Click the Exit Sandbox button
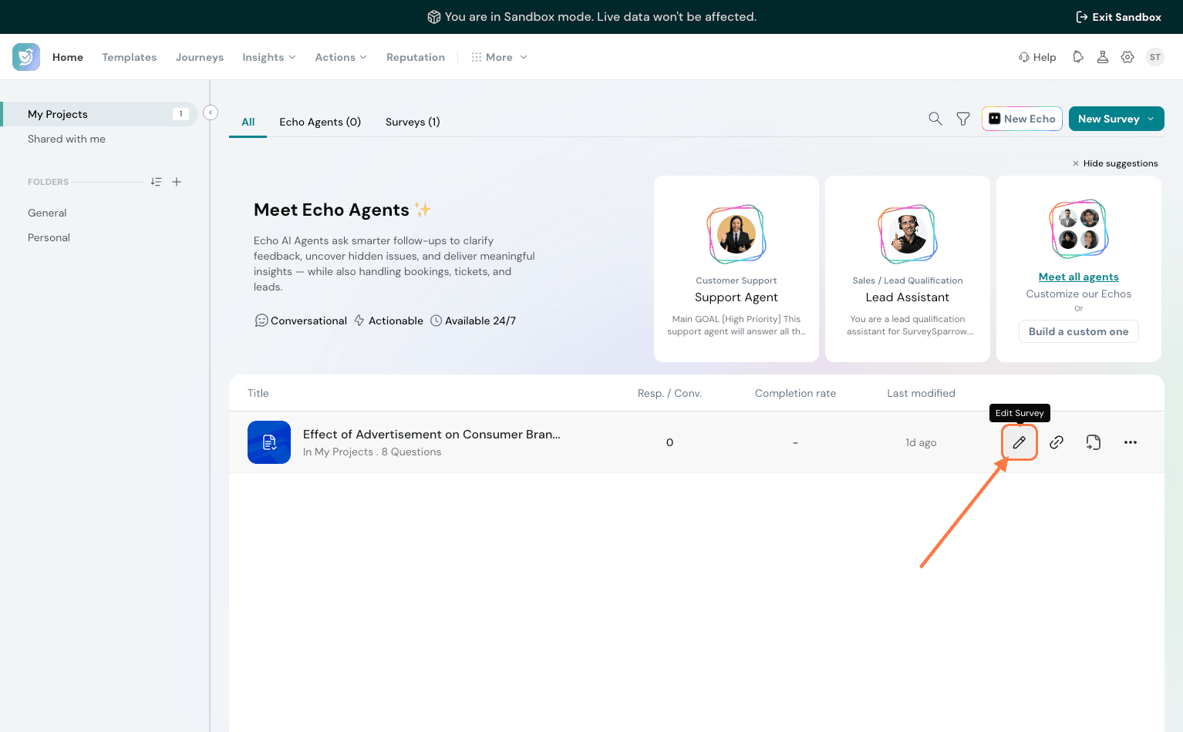This screenshot has width=1183, height=732. click(1118, 17)
